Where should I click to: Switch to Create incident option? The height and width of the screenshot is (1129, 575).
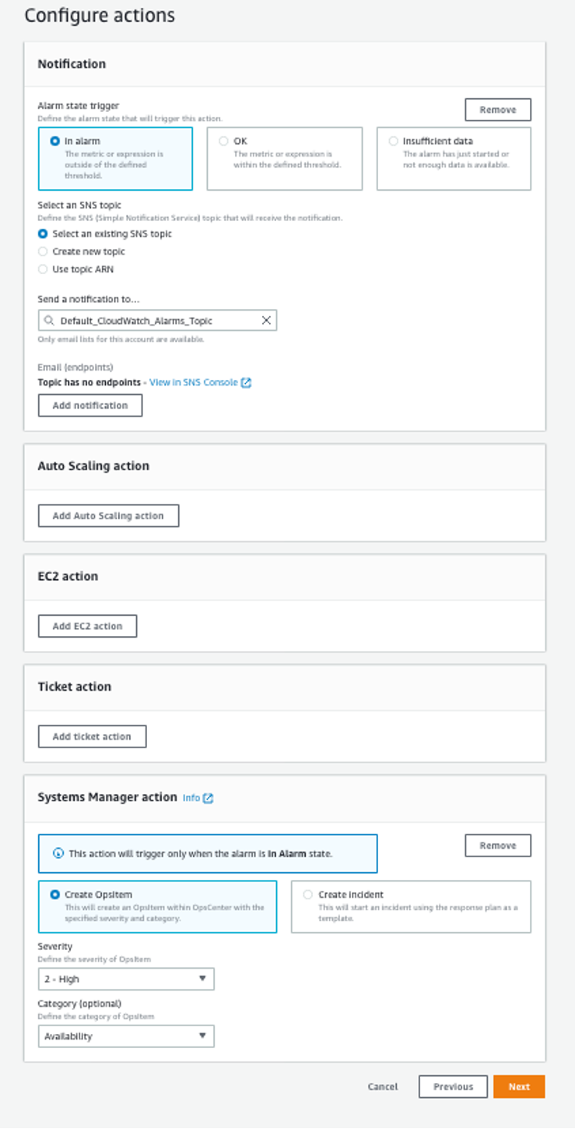308,895
